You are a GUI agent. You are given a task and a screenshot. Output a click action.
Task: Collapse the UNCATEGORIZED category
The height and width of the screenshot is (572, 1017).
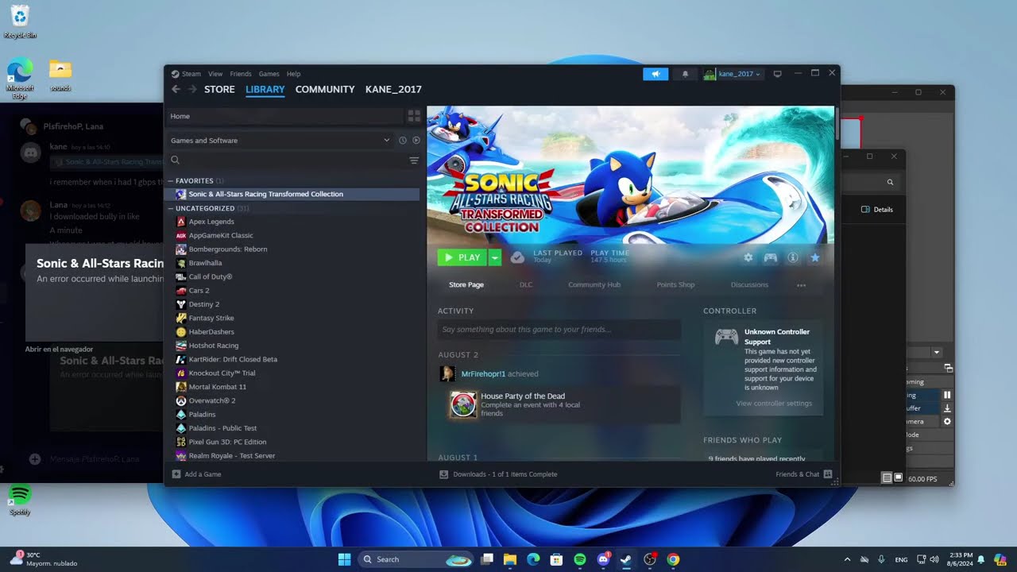170,208
